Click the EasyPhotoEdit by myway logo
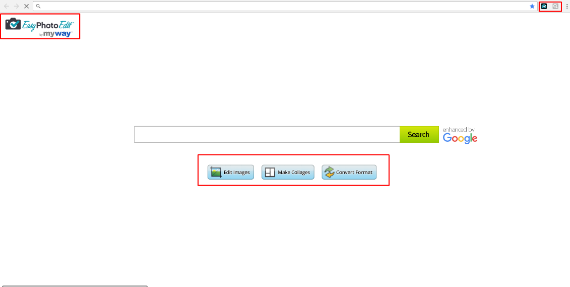Image resolution: width=570 pixels, height=287 pixels. [40, 27]
